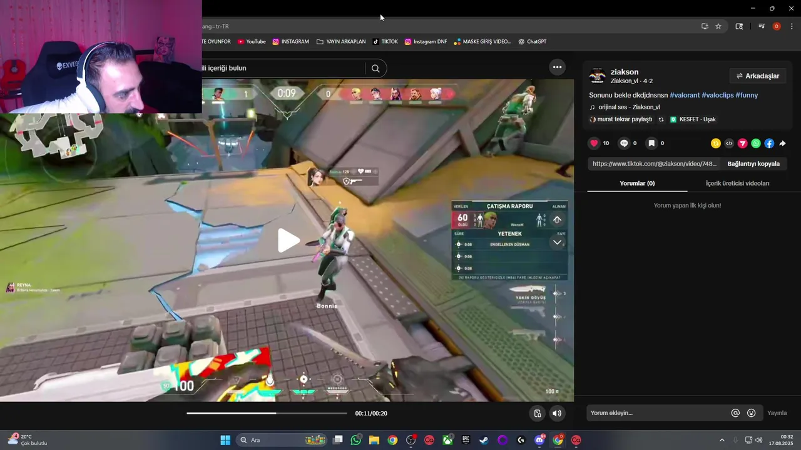Like the video with the heart icon
Image resolution: width=801 pixels, height=450 pixels.
coord(594,143)
